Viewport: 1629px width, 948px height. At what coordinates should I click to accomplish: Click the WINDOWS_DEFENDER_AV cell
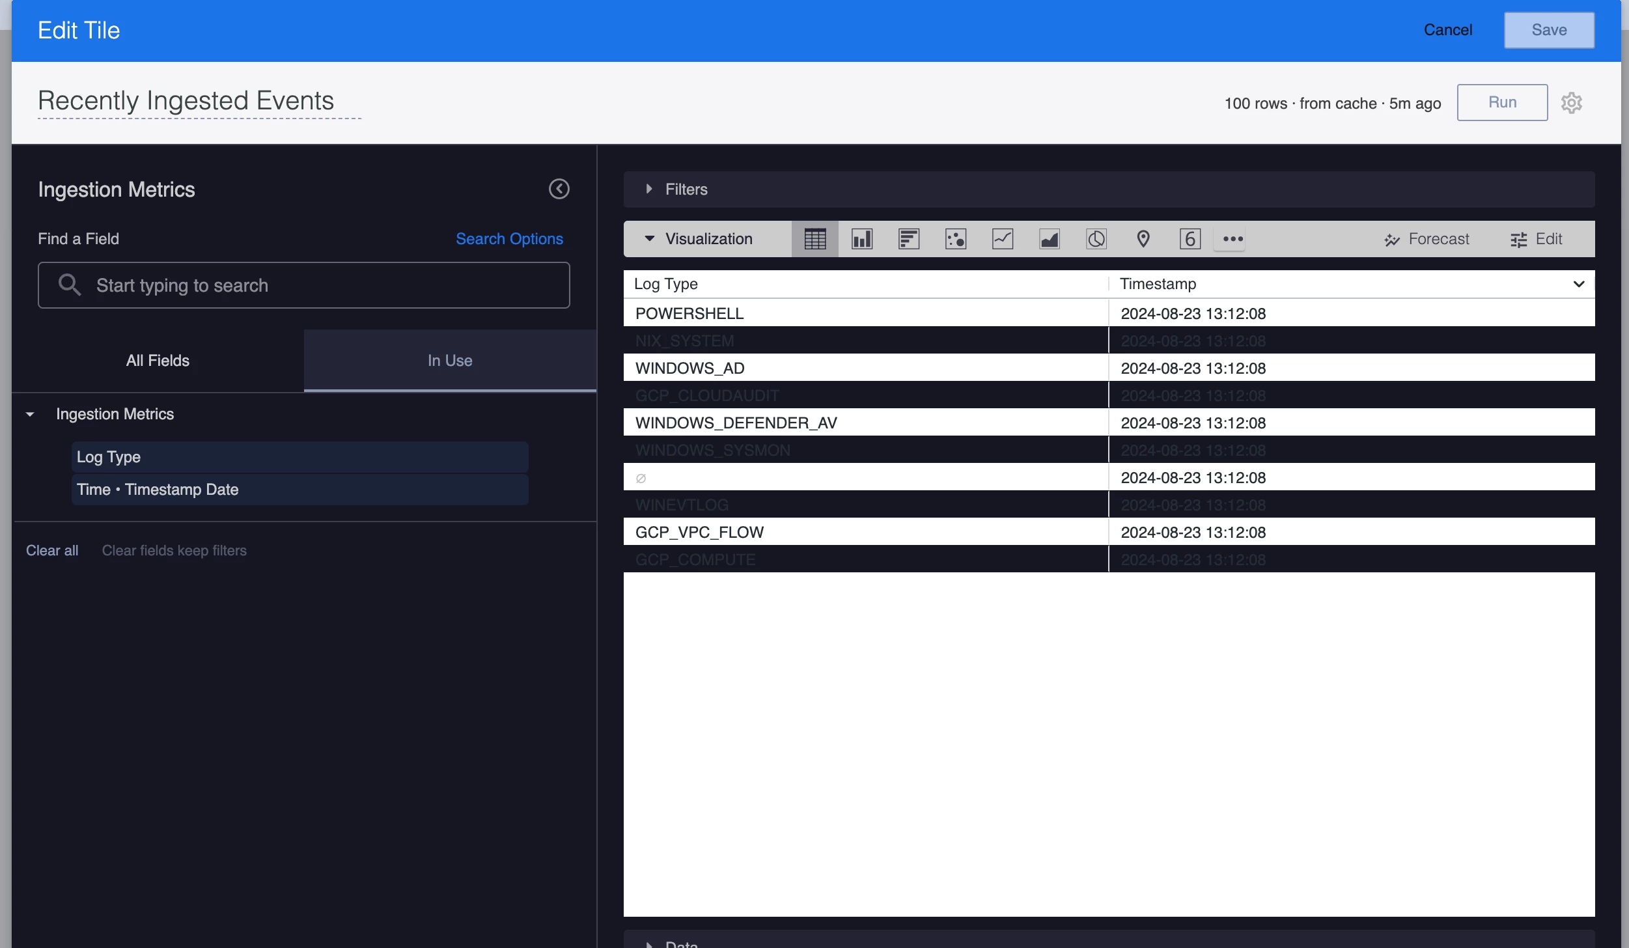865,423
